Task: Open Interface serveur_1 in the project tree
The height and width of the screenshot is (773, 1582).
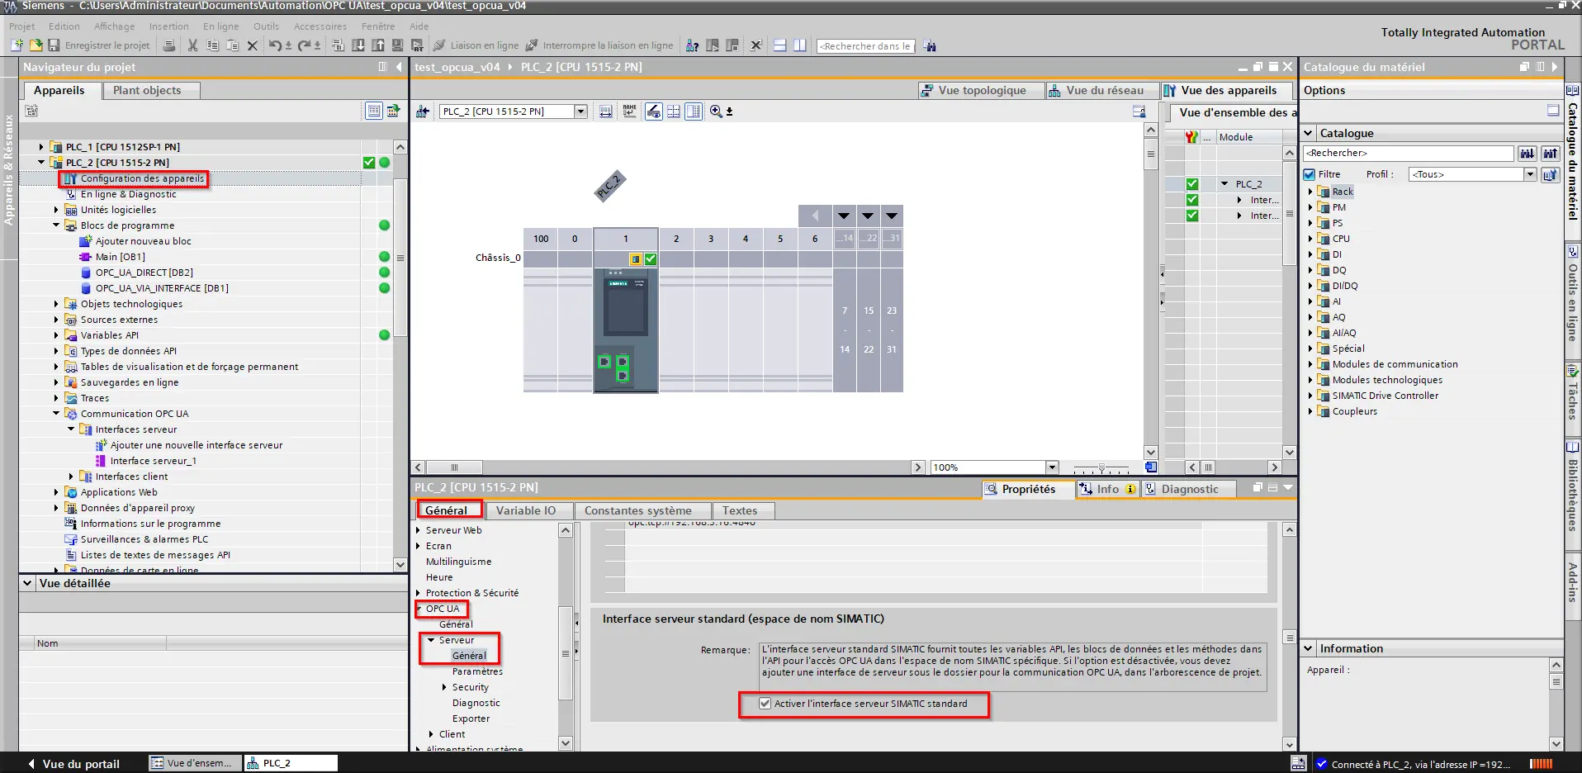Action: [153, 461]
